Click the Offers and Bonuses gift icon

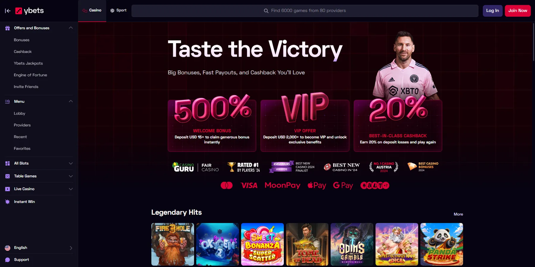(x=8, y=28)
